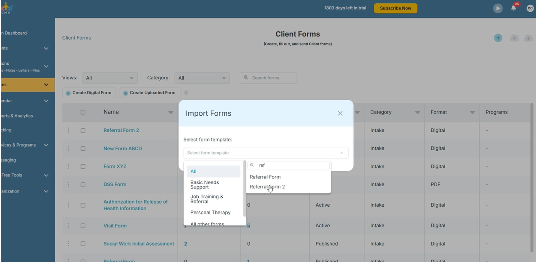Screen dimensions: 536x262
Task: Click the play video icon in header
Action: point(498,8)
